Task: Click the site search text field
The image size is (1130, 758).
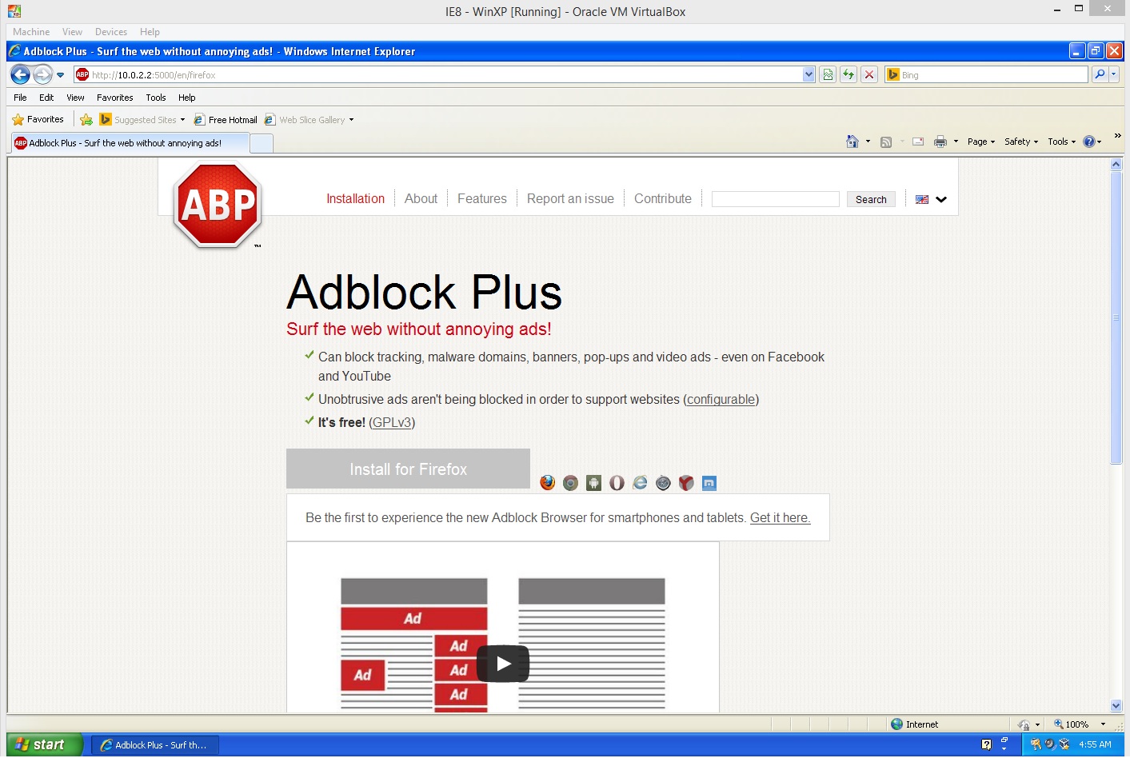Action: [775, 199]
